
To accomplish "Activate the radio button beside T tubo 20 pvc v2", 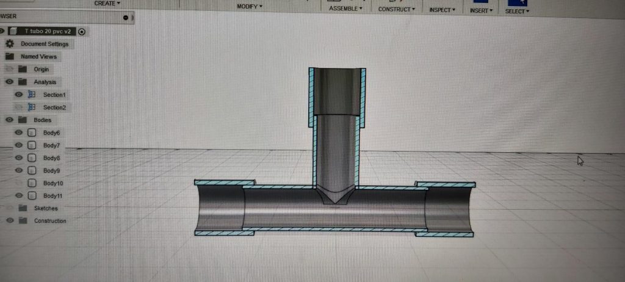I will pos(82,31).
